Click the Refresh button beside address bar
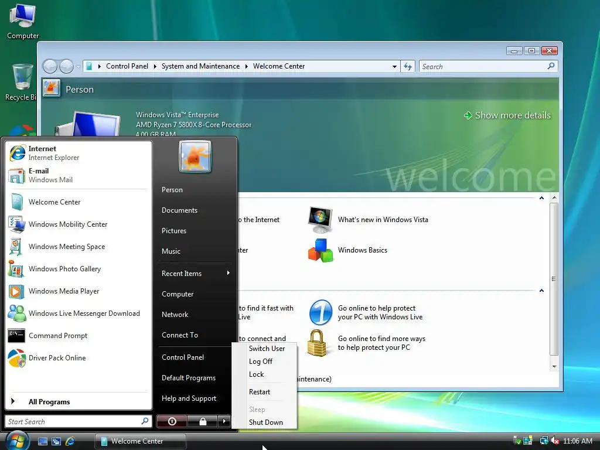 408,67
